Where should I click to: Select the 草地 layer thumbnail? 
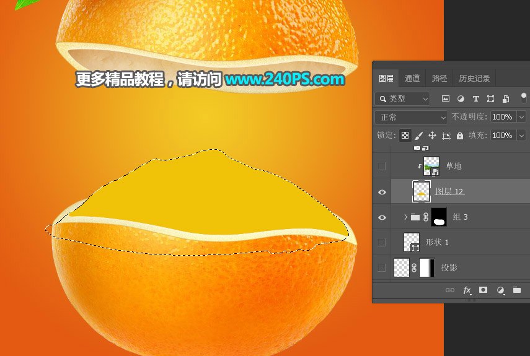click(x=431, y=166)
